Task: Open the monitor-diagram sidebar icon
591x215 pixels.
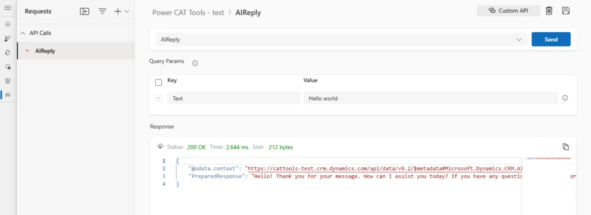Action: (x=8, y=81)
